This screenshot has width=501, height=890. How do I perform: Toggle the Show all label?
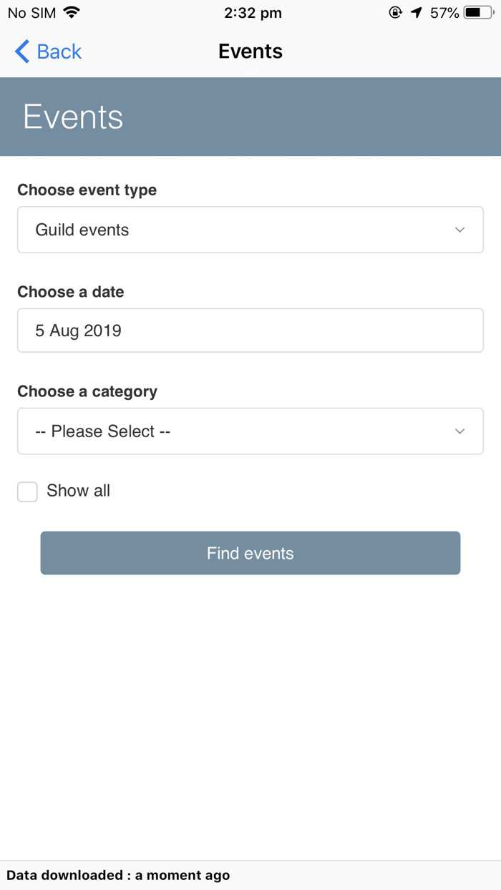(x=78, y=491)
